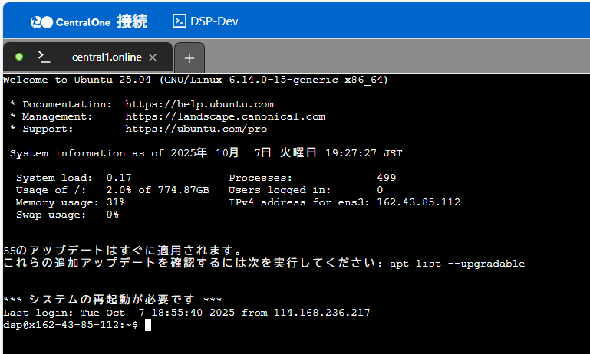Click the CentralOne brand name text
Image resolution: width=590 pixels, height=354 pixels.
pyautogui.click(x=83, y=21)
